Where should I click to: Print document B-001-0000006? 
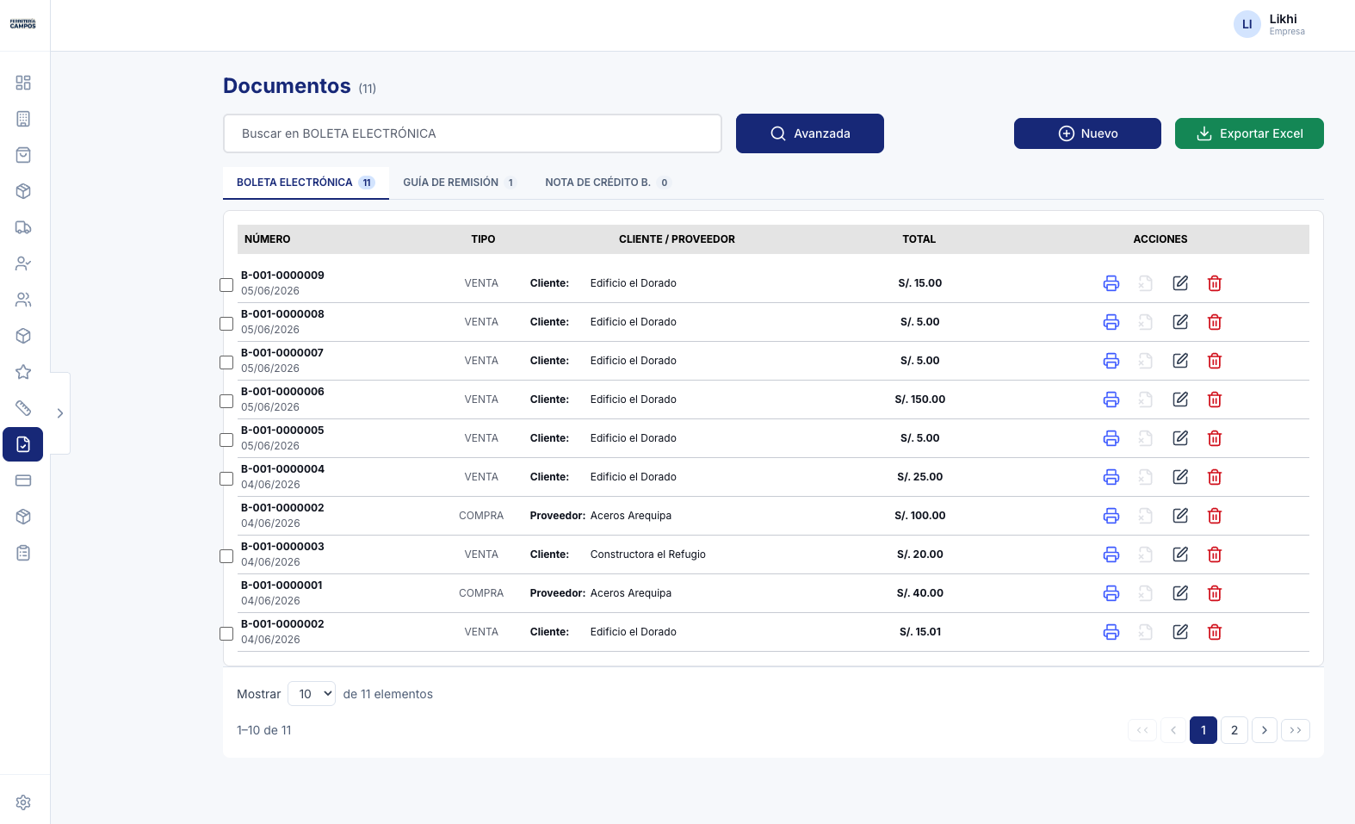coord(1111,400)
